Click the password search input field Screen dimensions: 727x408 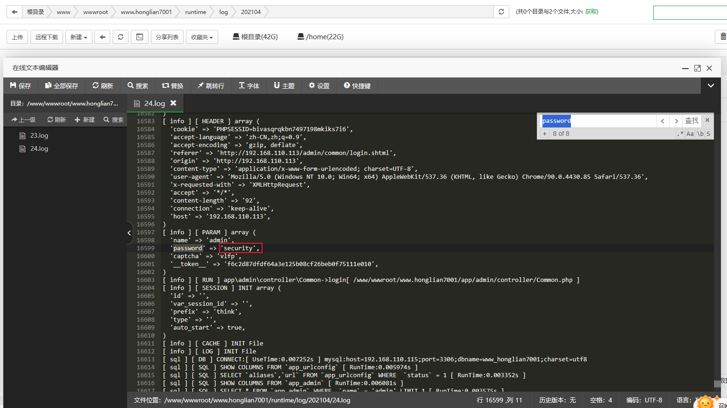598,121
